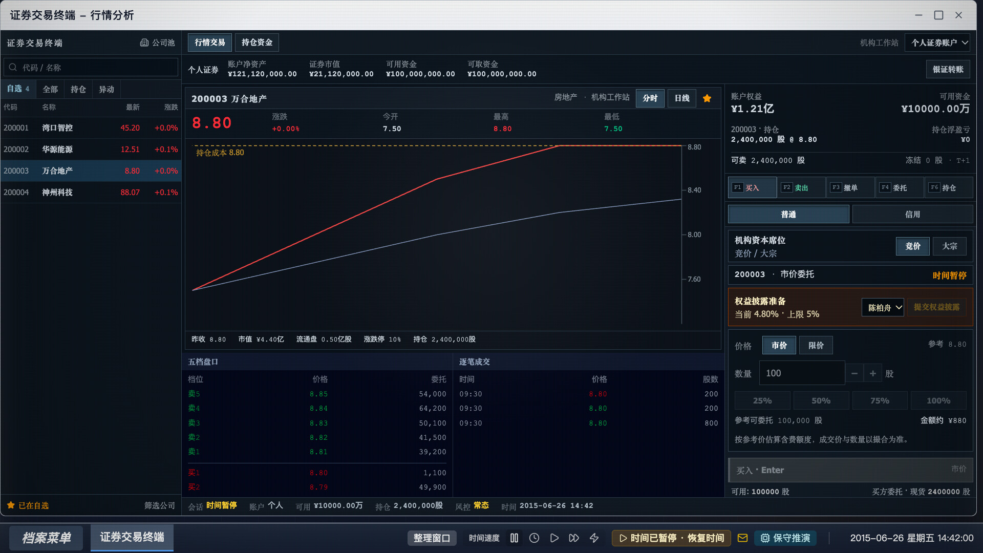Click the play speed icon

pyautogui.click(x=554, y=538)
